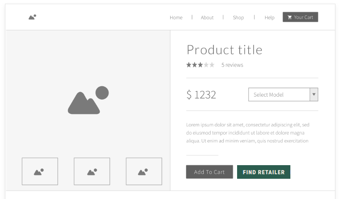Select the first product thumbnail
The image size is (342, 199).
click(40, 171)
